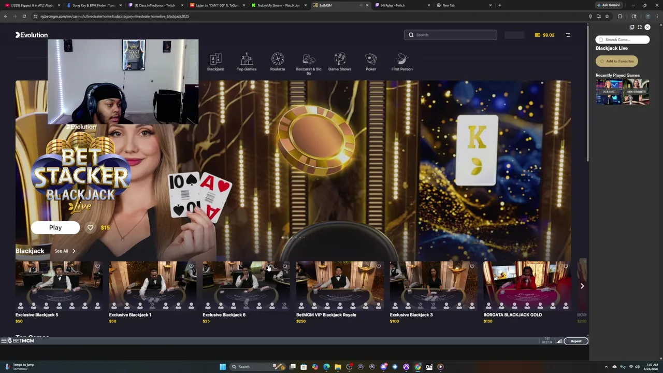Click the Ask Gemini button
This screenshot has height=373, width=663.
(609, 5)
